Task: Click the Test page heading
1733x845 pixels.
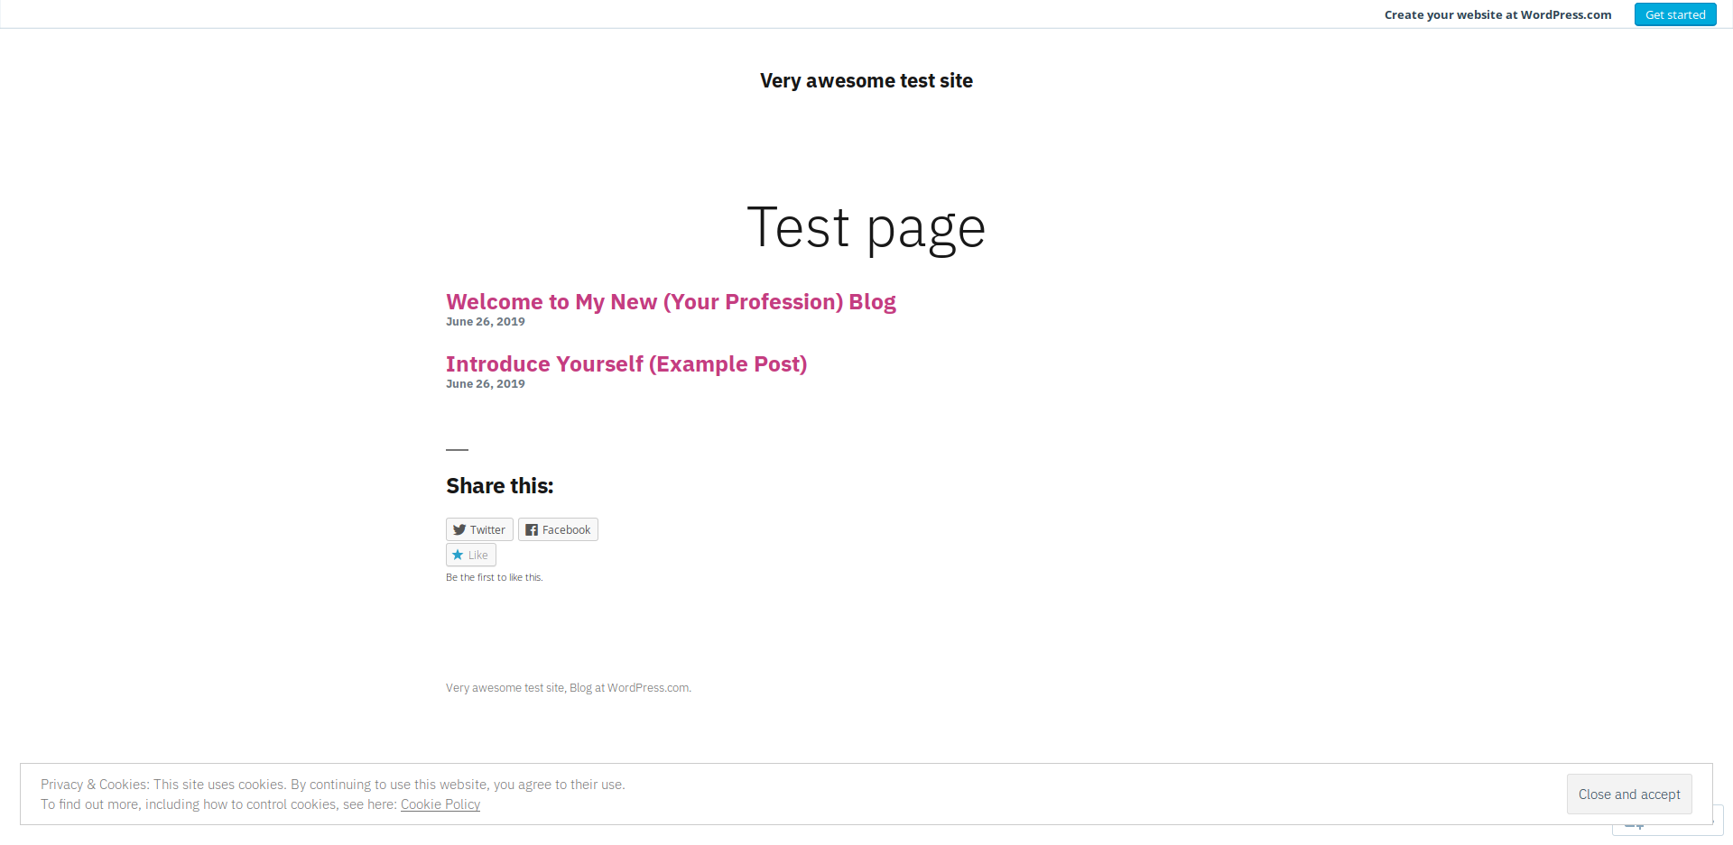Action: 866,228
